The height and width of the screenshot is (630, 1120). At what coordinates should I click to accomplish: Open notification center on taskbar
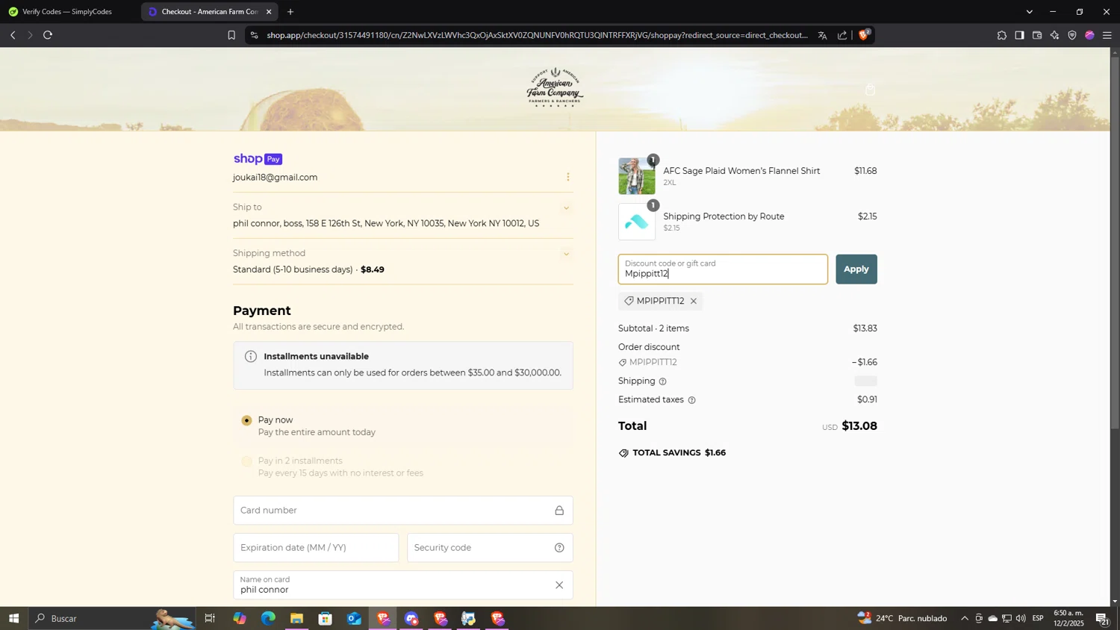(1102, 618)
